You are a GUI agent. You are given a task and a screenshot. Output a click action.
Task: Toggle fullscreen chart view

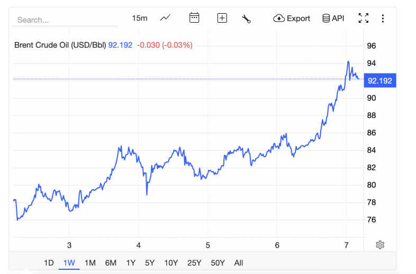[x=364, y=19]
